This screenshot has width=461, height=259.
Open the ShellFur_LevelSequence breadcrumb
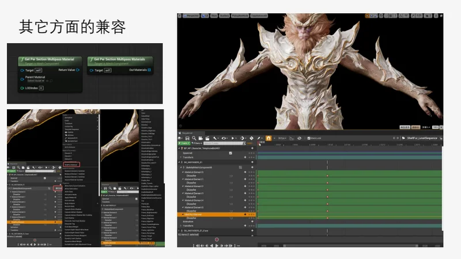coord(422,138)
